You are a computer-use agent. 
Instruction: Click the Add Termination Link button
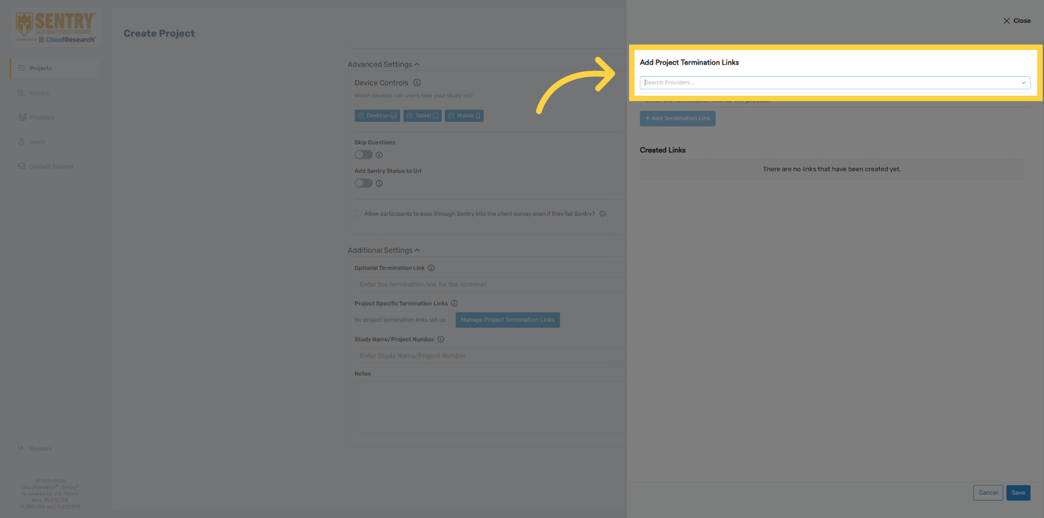(677, 118)
